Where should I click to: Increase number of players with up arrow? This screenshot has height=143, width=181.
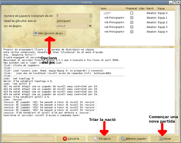tap(91, 15)
